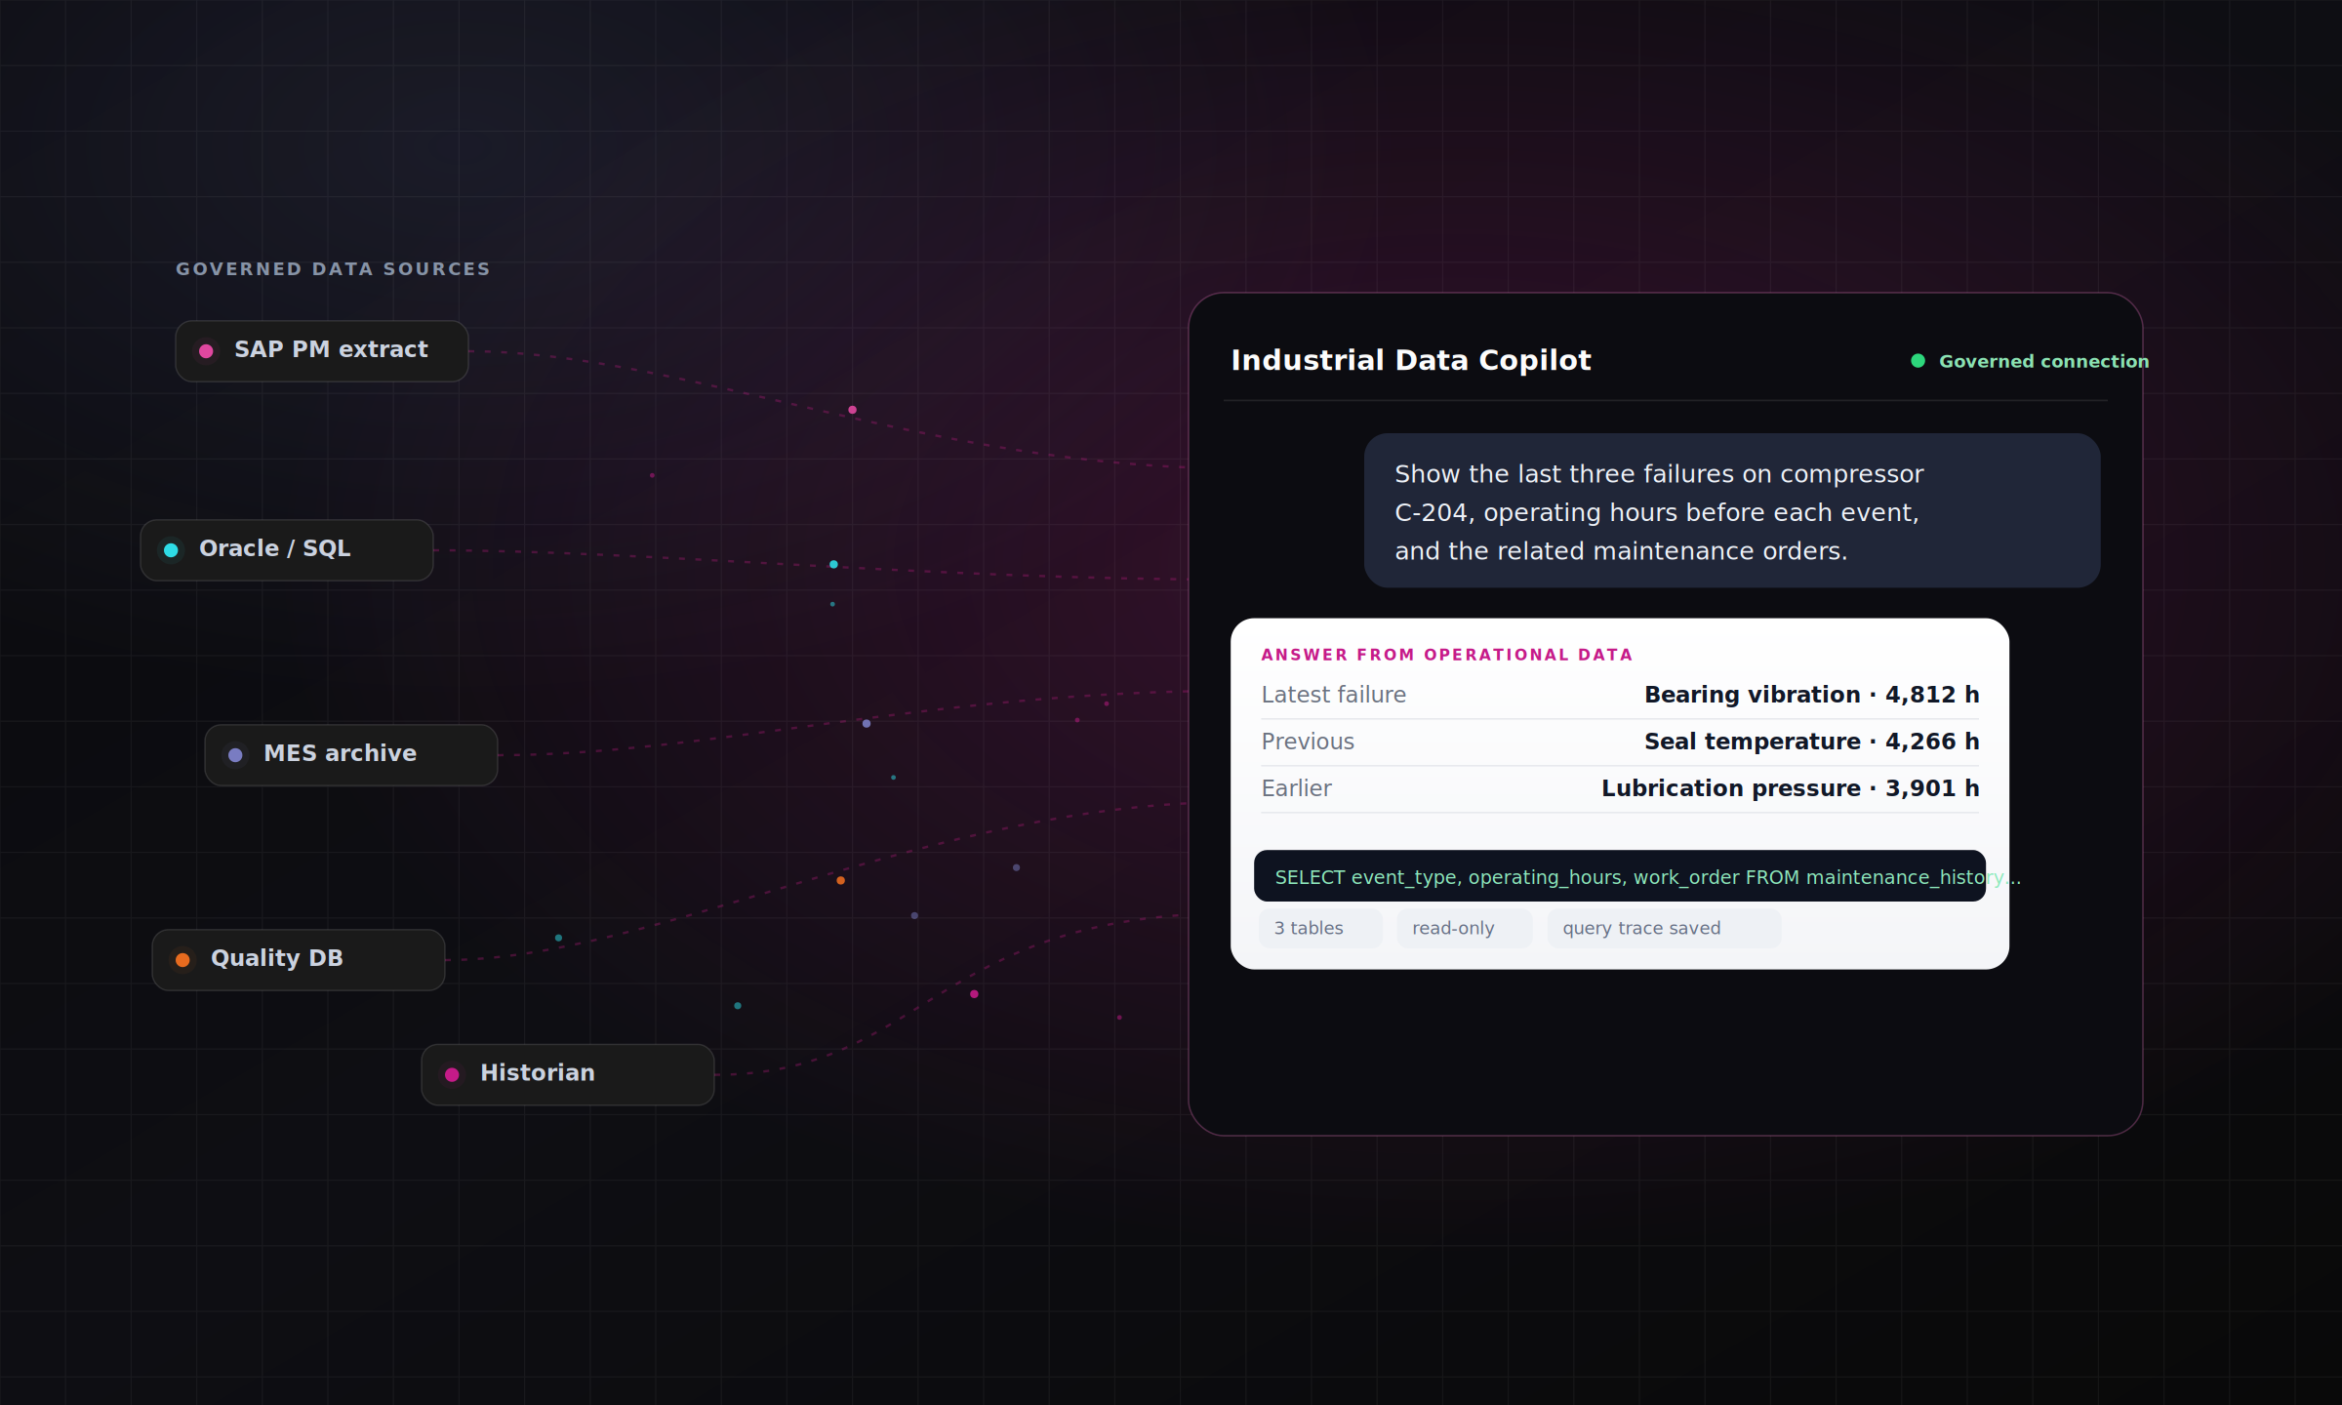Viewport: 2342px width, 1405px height.
Task: Click the Seal temperature · 4,266 h value
Action: click(x=1812, y=742)
